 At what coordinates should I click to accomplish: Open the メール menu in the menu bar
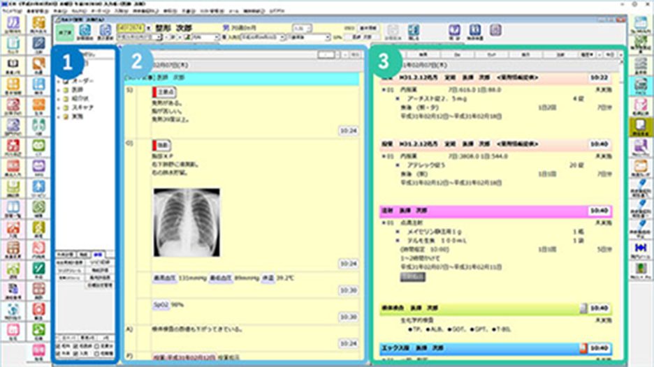234,11
